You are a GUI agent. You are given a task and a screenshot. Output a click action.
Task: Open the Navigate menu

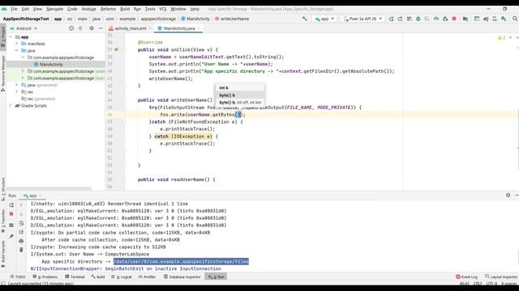coord(54,9)
